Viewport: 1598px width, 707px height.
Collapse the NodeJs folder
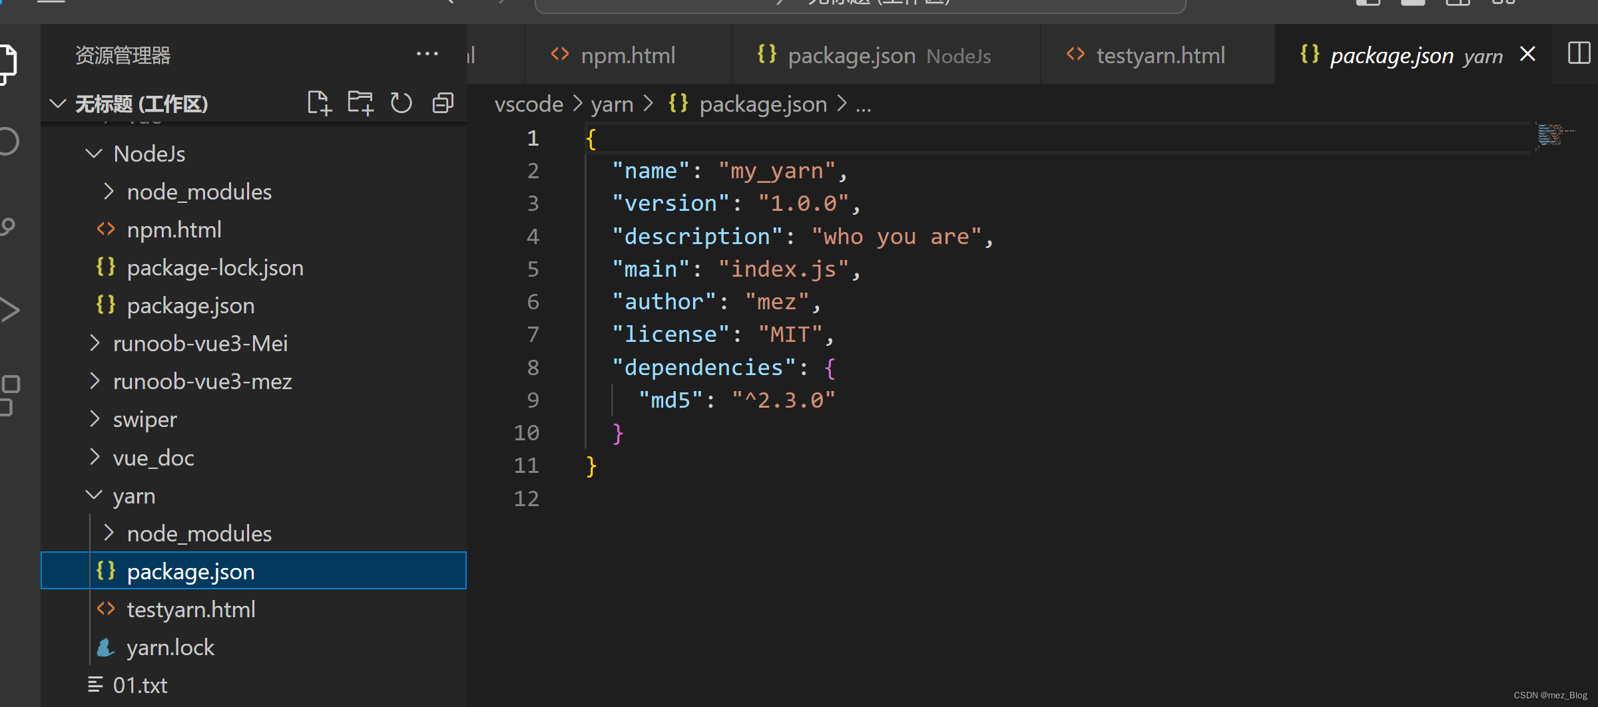click(94, 154)
